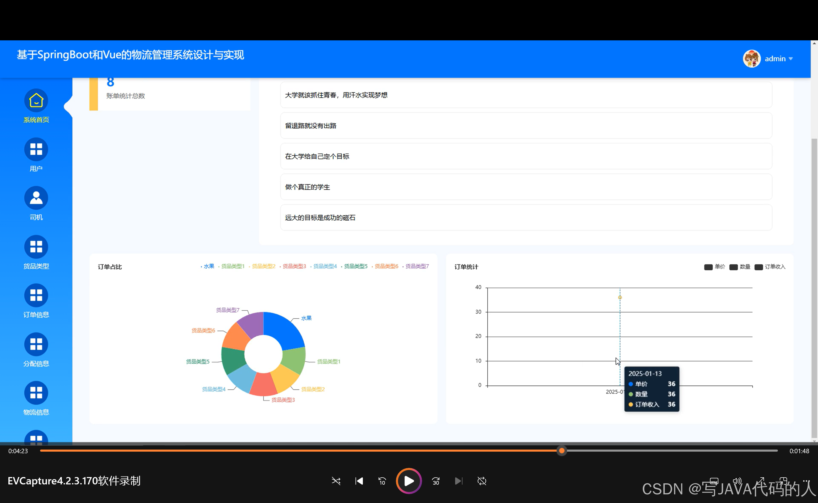The image size is (818, 503).
Task: Rewind video 10 seconds
Action: tap(382, 481)
